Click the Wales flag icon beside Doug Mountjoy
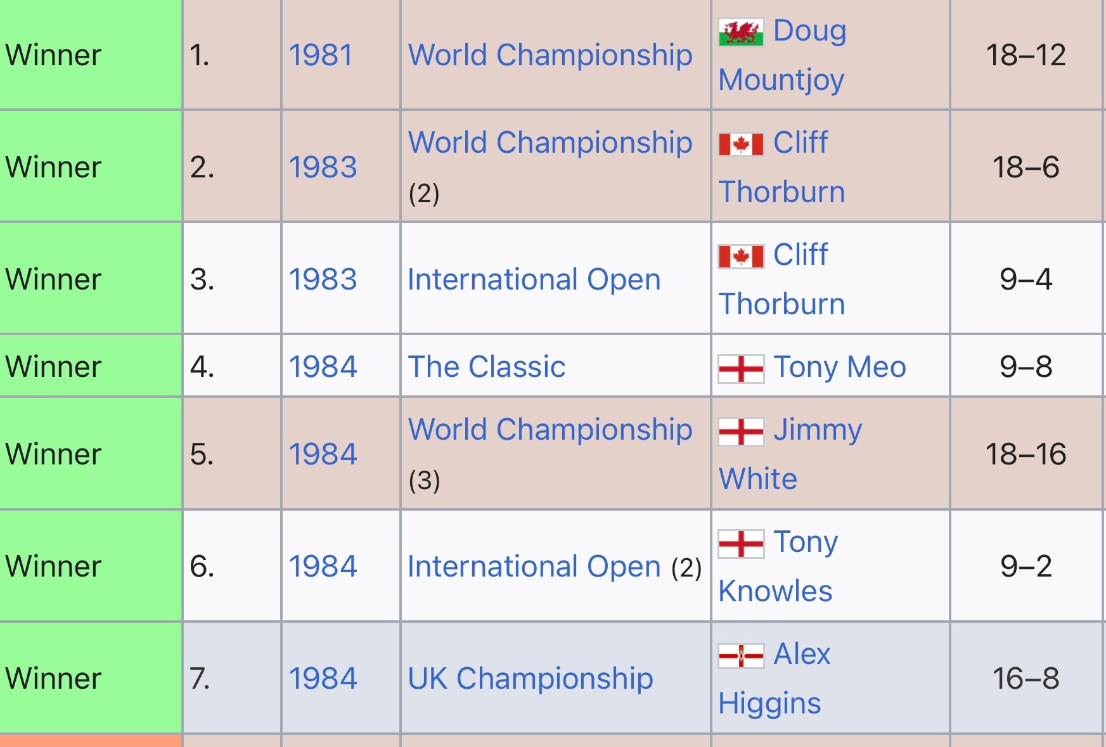1106x747 pixels. tap(740, 32)
